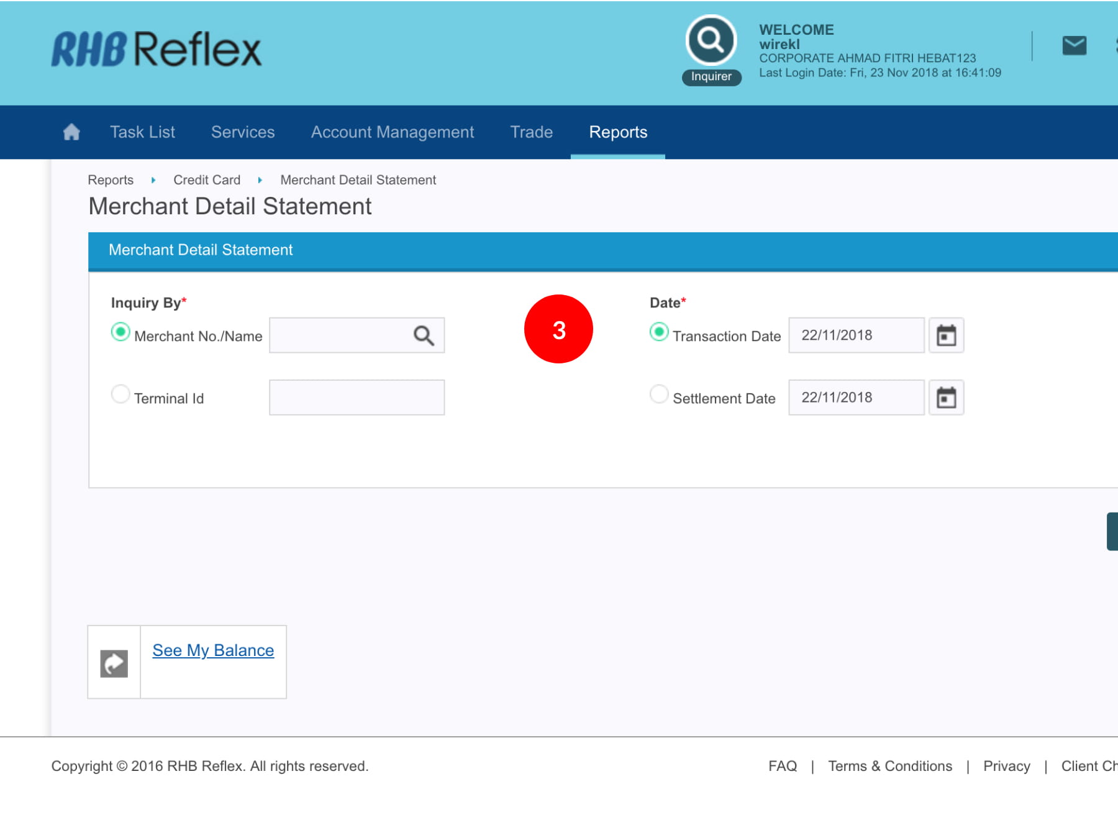Open the Terms & Conditions link
Screen dimensions: 1118x820
click(x=889, y=766)
